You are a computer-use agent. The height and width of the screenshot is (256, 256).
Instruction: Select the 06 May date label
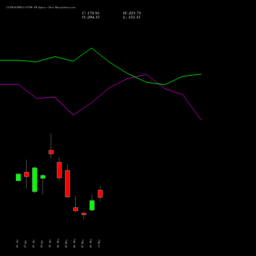74,243
